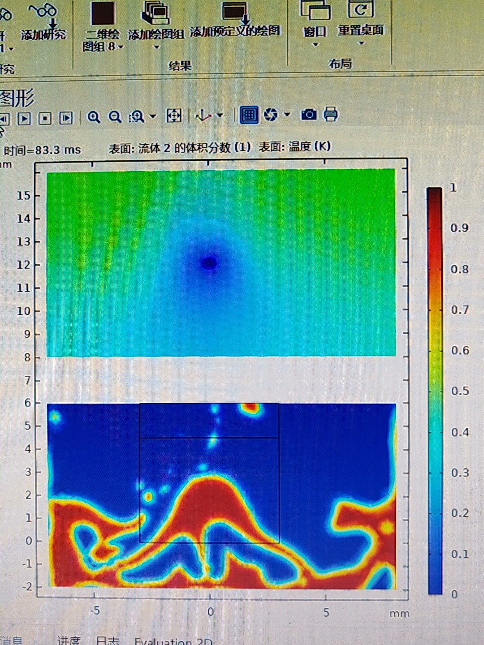Click the time label '时间=83.3 ms'
The width and height of the screenshot is (484, 645).
pyautogui.click(x=42, y=150)
